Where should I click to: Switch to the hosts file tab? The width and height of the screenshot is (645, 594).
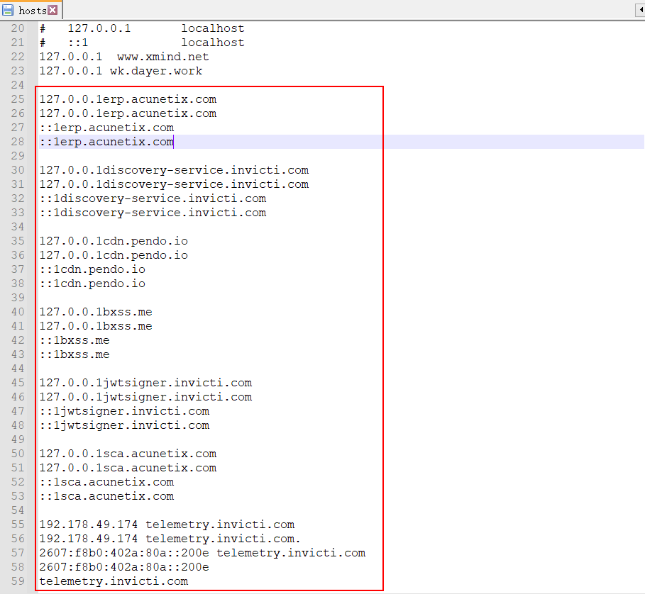point(31,10)
